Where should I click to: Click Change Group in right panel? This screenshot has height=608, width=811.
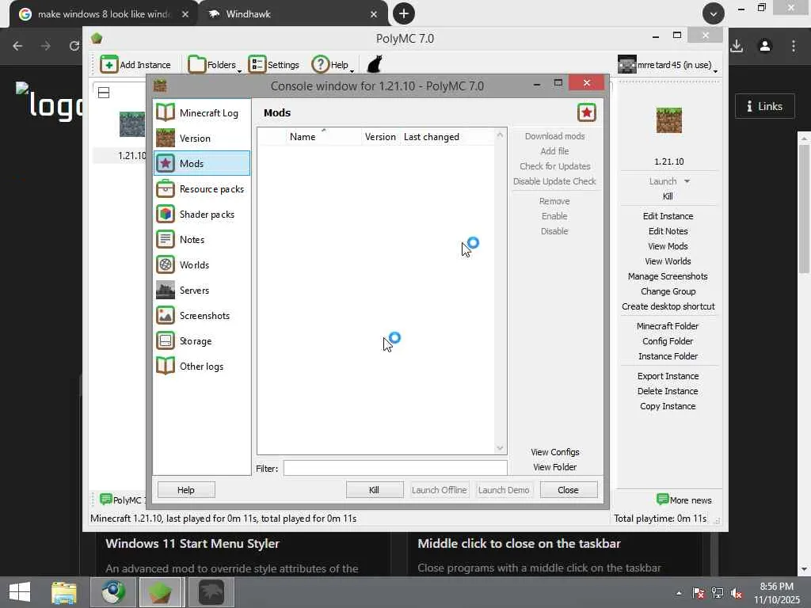click(668, 291)
